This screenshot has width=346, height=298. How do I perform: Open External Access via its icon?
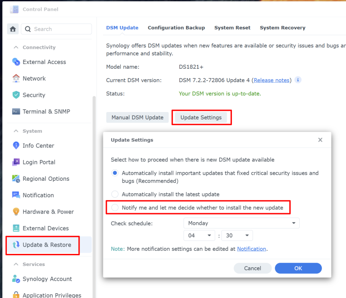click(x=16, y=62)
